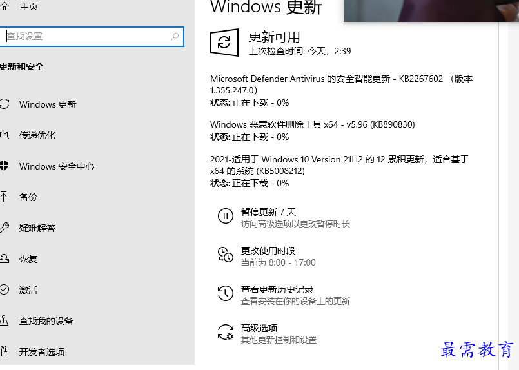Open the 主页 home link

coord(28,6)
